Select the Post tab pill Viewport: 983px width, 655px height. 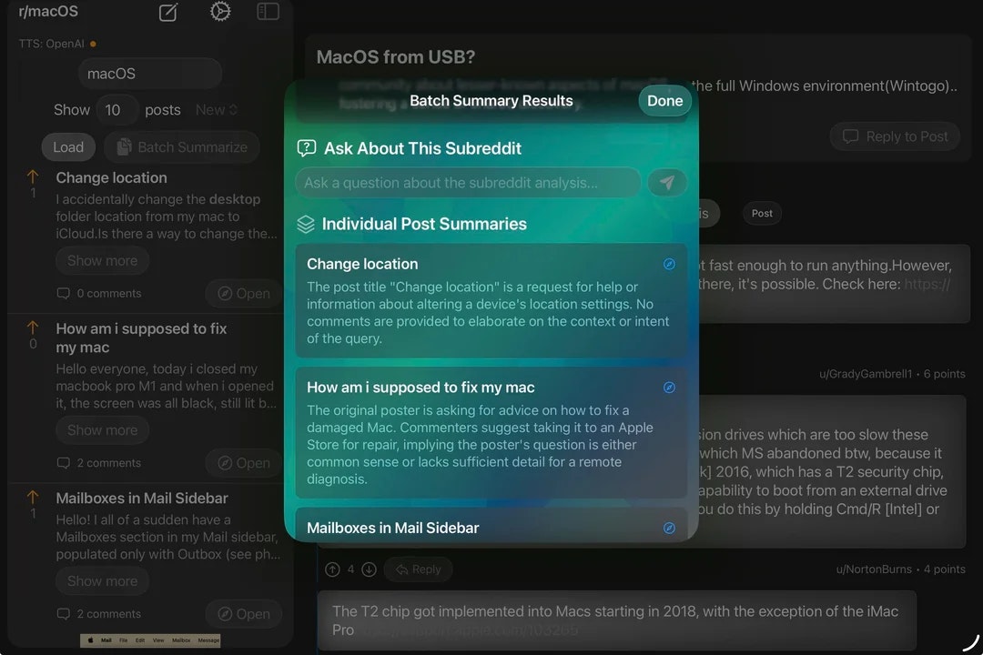[x=762, y=213]
